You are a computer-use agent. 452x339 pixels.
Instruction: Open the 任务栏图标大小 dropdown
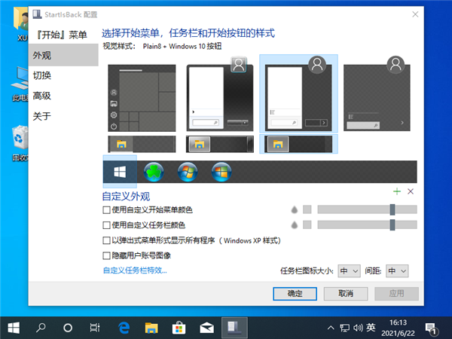tap(349, 270)
